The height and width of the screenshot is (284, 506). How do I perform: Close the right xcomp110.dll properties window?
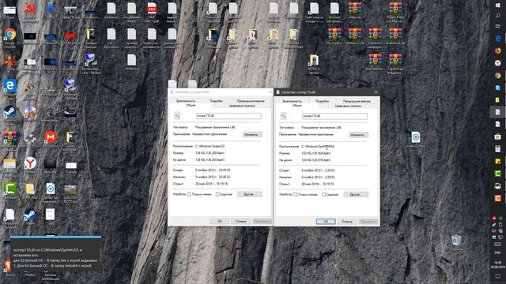376,92
